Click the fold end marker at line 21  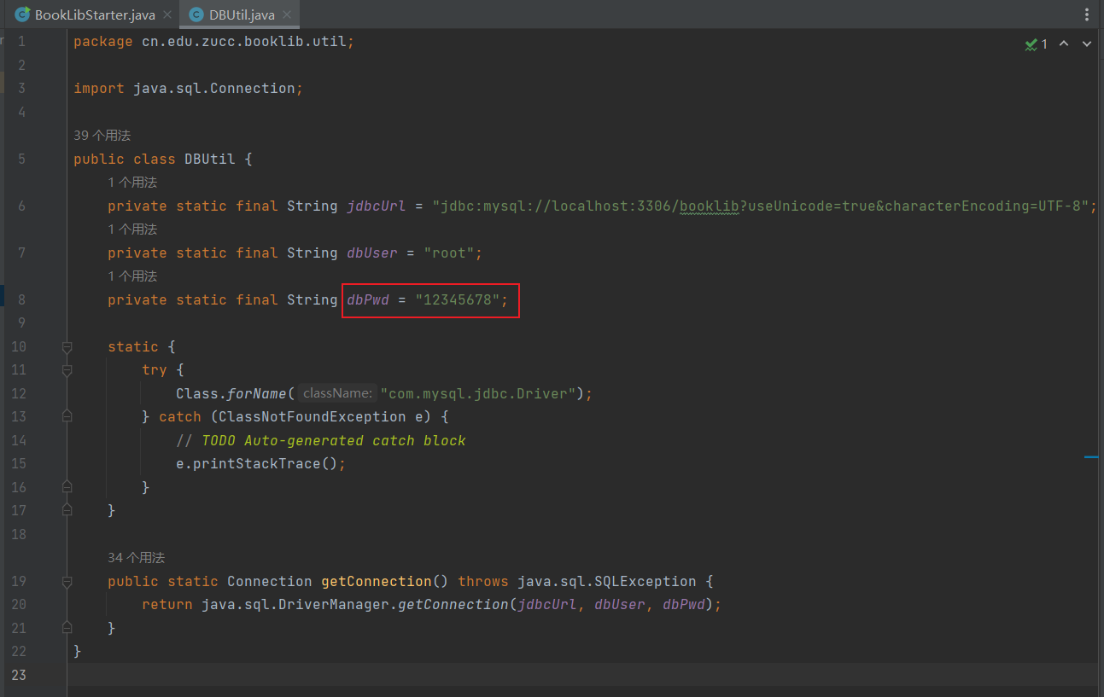click(x=67, y=628)
